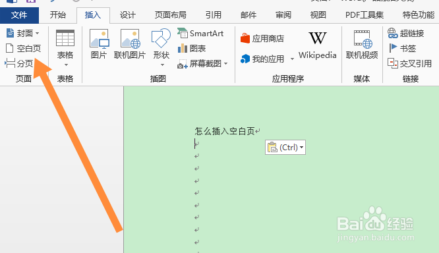The width and height of the screenshot is (439, 253).
Task: Insert a 交叉引用 cross-reference
Action: (x=410, y=63)
